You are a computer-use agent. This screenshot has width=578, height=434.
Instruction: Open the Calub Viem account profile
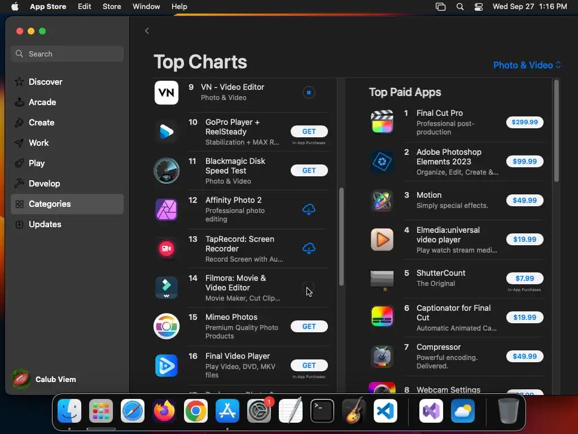(44, 379)
